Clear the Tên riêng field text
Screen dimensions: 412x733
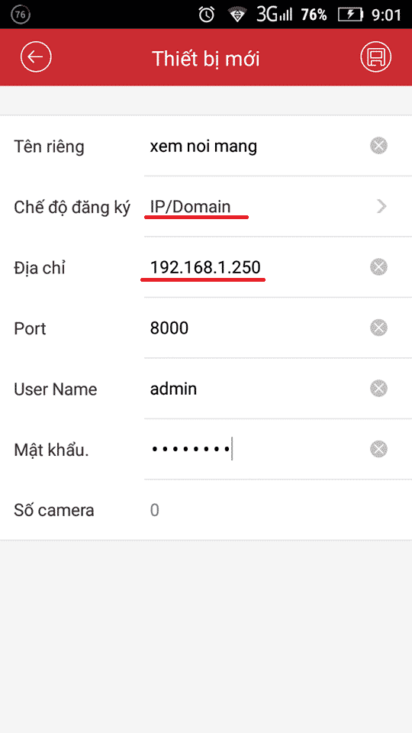(x=379, y=146)
